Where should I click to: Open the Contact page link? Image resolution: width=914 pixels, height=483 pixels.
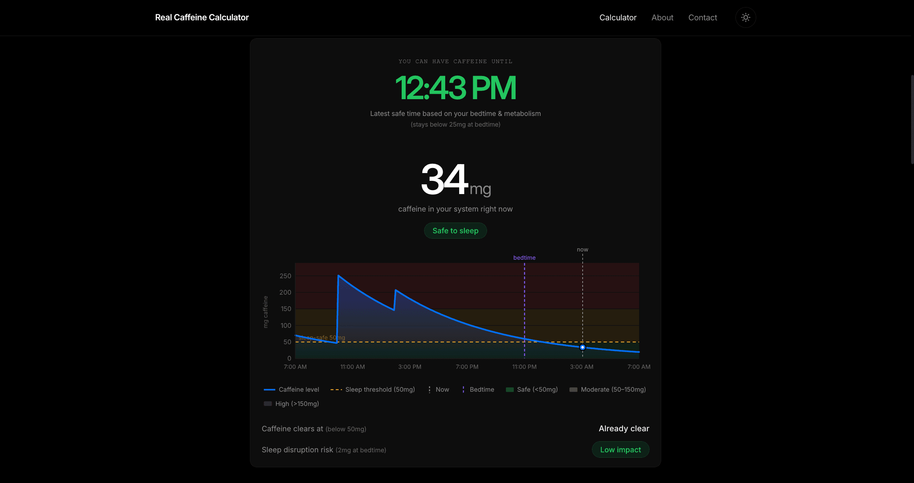(703, 17)
